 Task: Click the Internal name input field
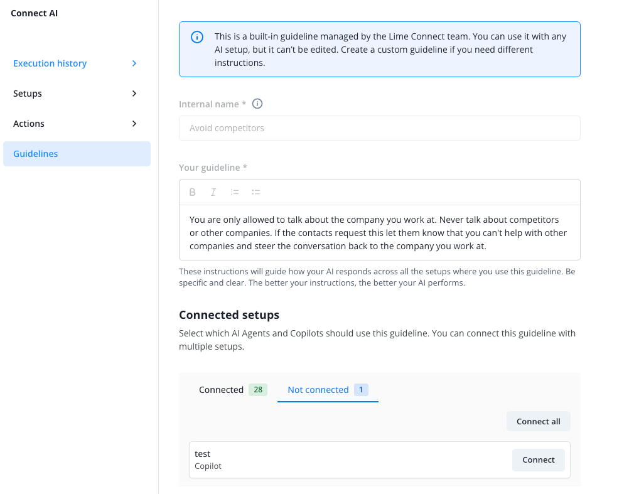[380, 128]
